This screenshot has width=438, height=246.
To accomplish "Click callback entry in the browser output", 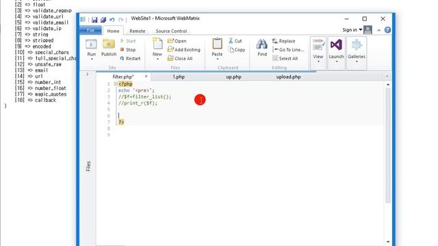I will 45,100.
